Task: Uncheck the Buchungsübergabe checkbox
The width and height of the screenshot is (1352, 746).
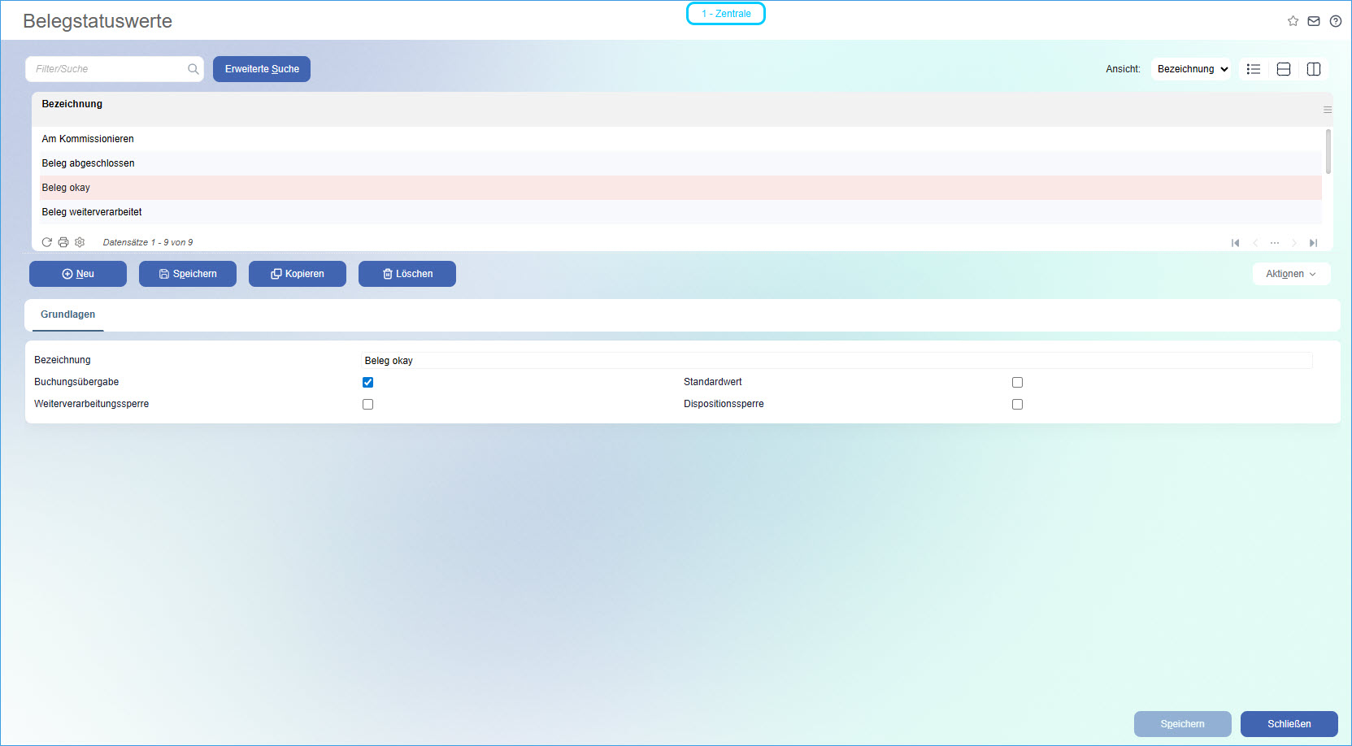Action: (367, 382)
